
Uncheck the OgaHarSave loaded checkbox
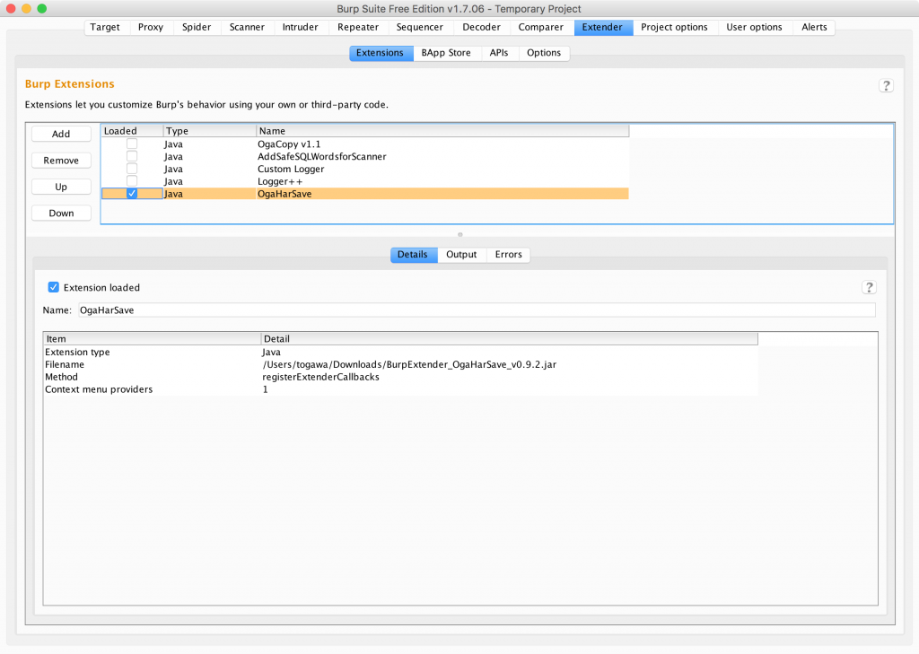[132, 194]
